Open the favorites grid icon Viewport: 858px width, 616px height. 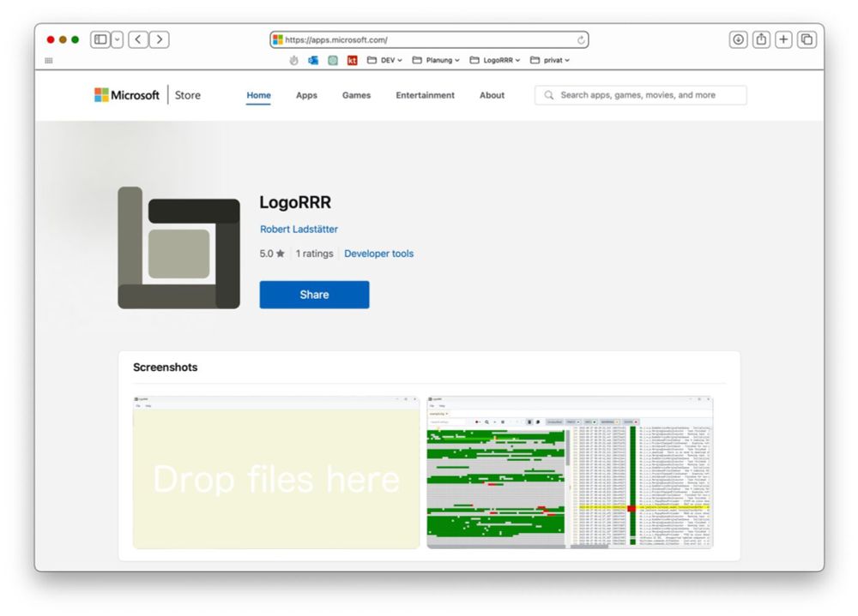[x=49, y=61]
